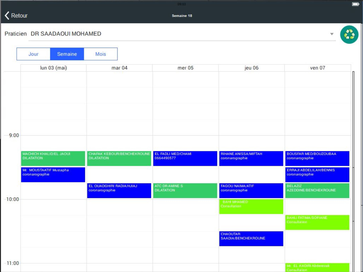363x272 pixels.
Task: Open BELAZIZ AZEDDINE/BENCHEKROUNE appointment
Action: click(x=317, y=191)
